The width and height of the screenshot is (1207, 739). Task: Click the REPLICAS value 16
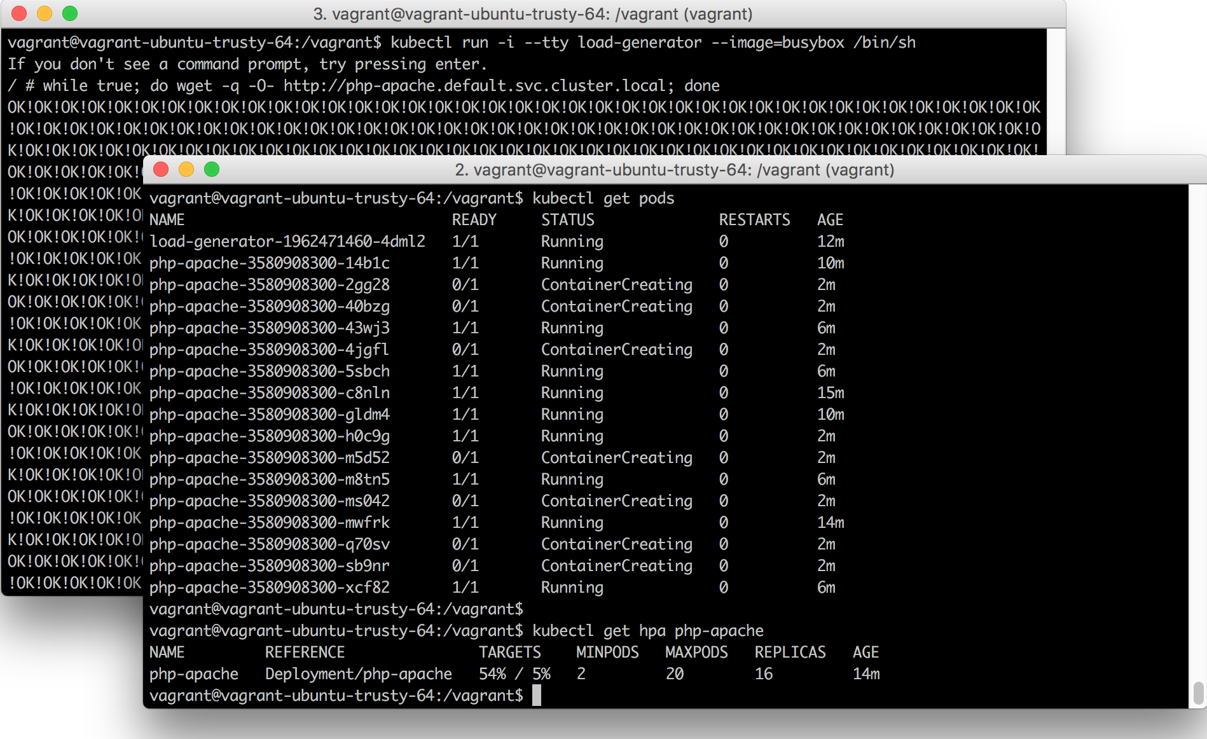click(x=764, y=674)
